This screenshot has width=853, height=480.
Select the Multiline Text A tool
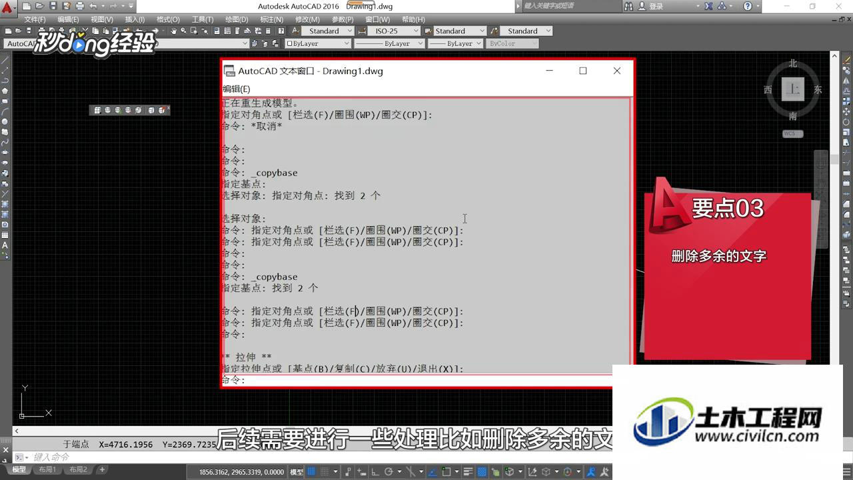tap(5, 245)
